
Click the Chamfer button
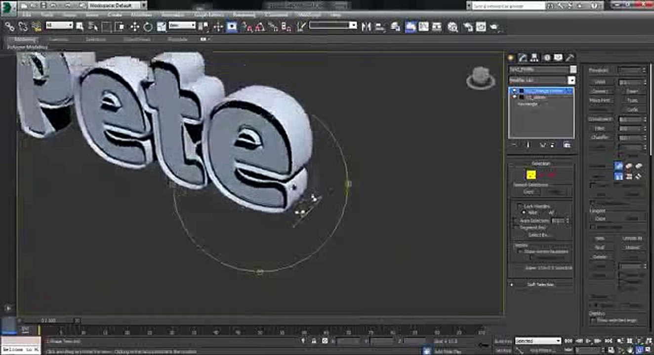coord(600,138)
